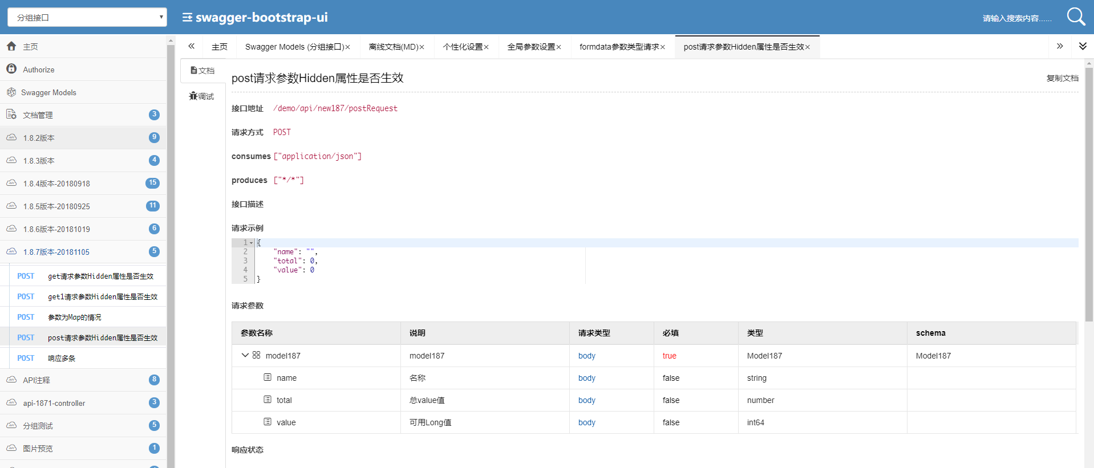
Task: Expand the api-1871-controller group
Action: (83, 403)
